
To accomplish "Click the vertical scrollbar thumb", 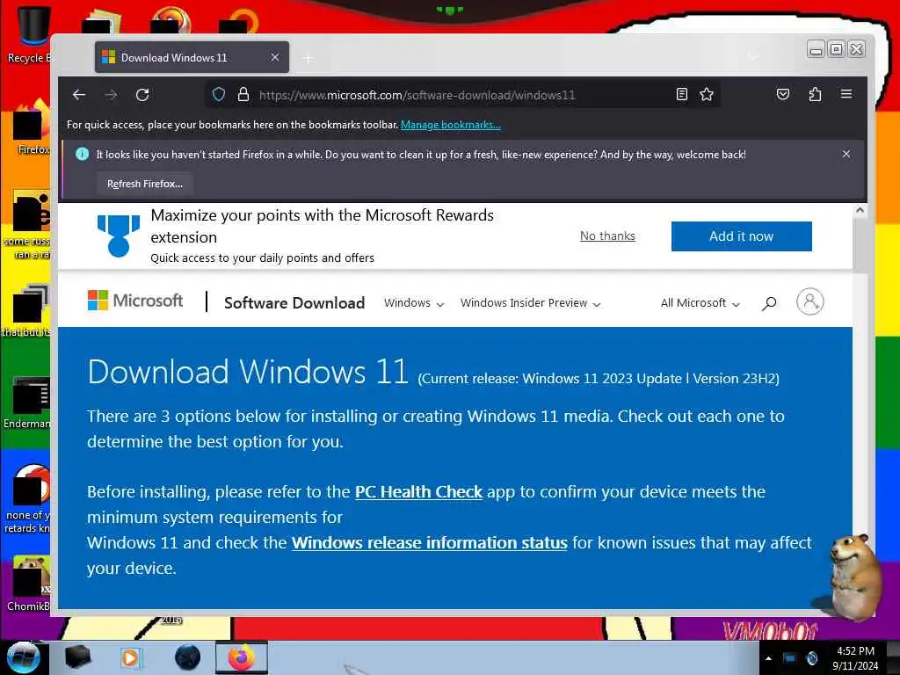I will (860, 245).
